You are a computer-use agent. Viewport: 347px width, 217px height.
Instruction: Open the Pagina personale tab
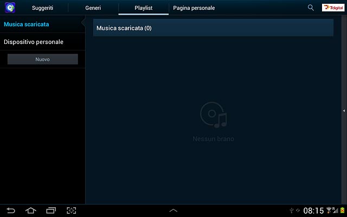click(194, 8)
